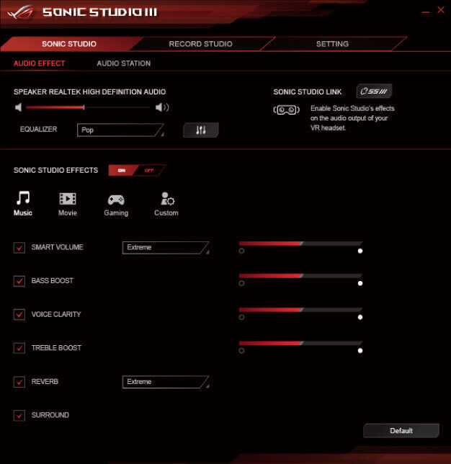Click the Sonic Studio Link label
The image size is (451, 464).
pos(308,92)
